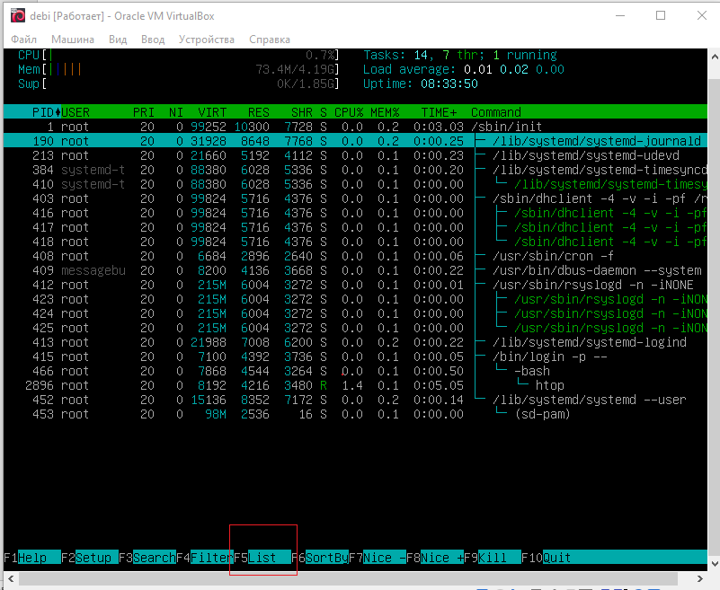Open the Файл menu
This screenshot has width=720, height=590.
click(x=24, y=40)
